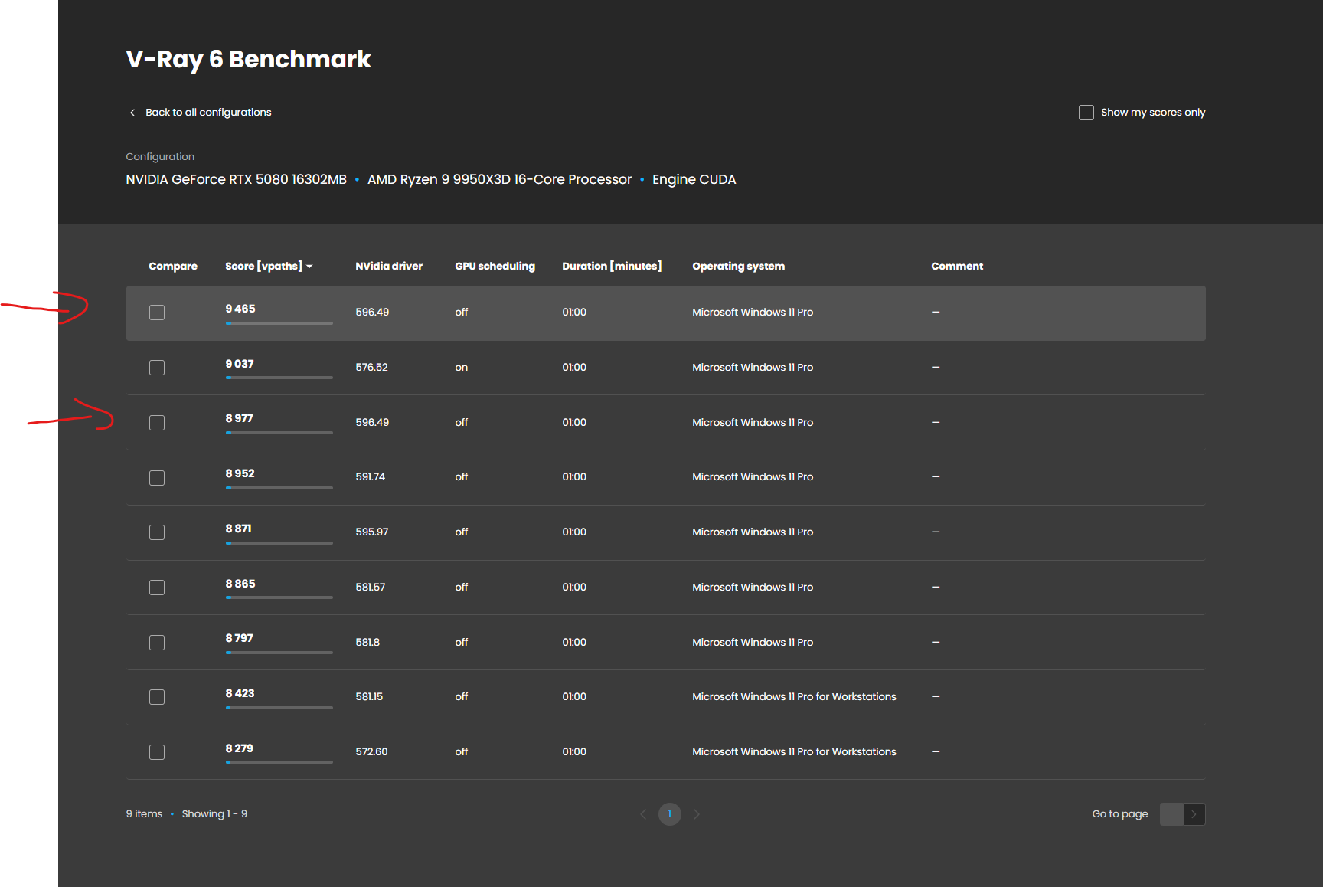Click score bar under 9 465

[x=279, y=323]
